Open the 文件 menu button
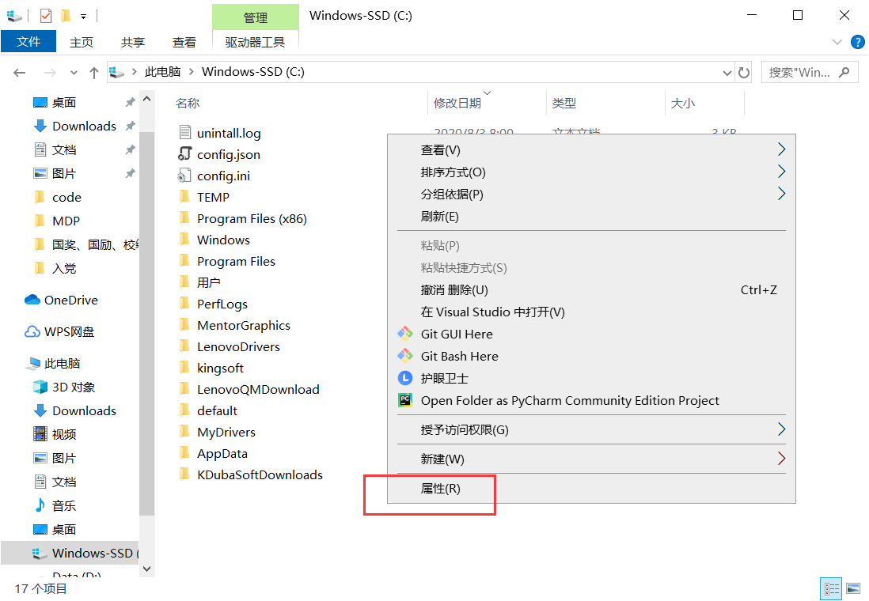This screenshot has height=601, width=869. point(28,42)
